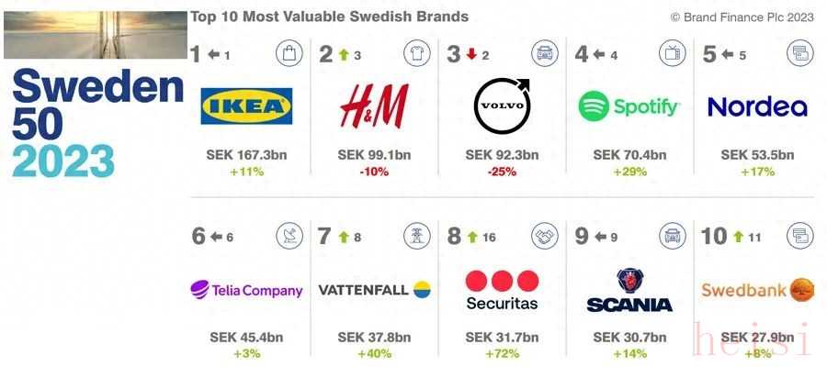Viewport: 827px width, 367px height.
Task: Click the bridge photo above Sweden title
Action: tap(96, 35)
